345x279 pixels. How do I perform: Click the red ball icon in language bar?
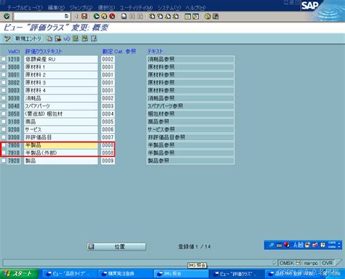tap(287, 245)
